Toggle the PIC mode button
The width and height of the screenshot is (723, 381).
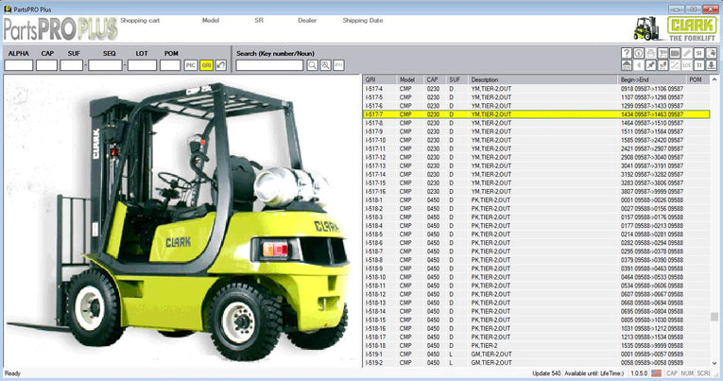[191, 65]
